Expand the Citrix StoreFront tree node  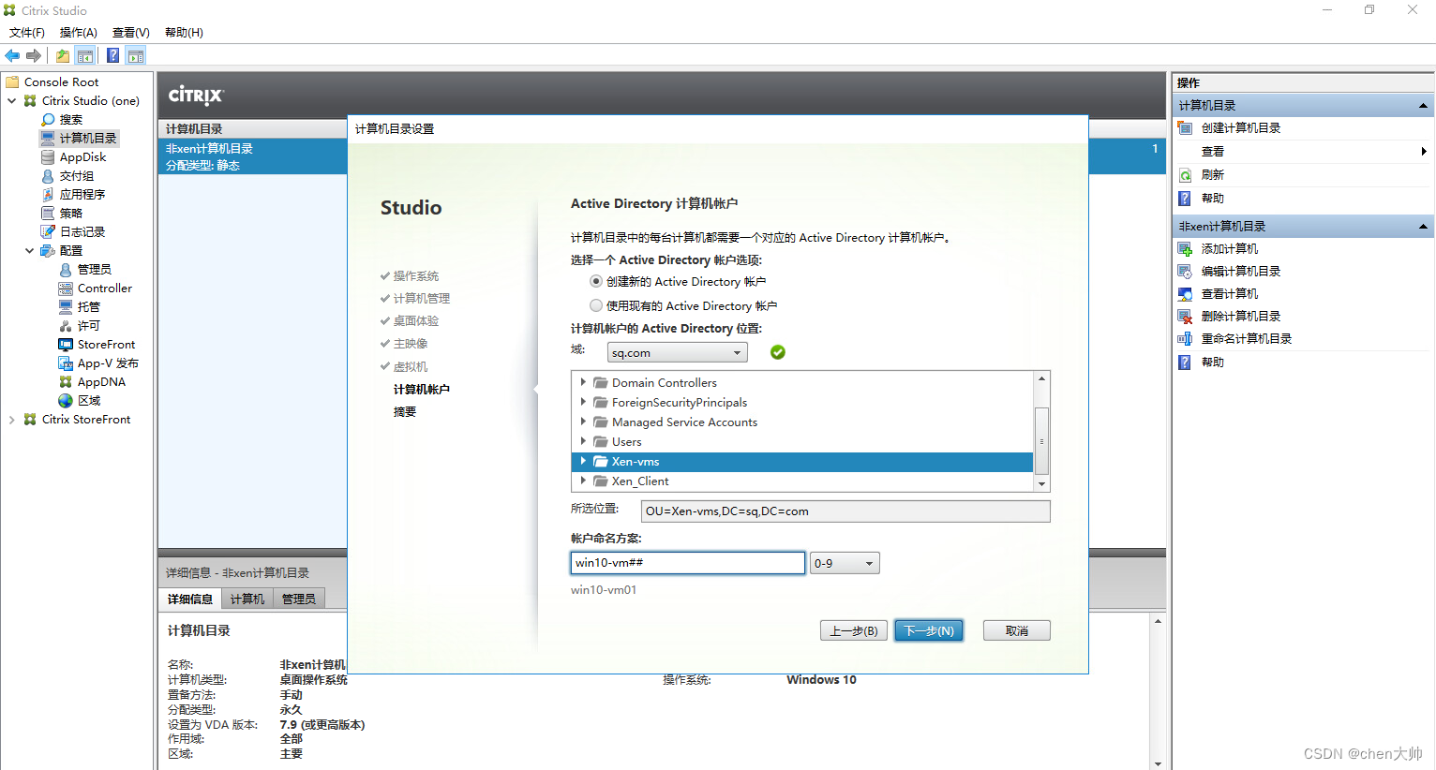(x=12, y=420)
